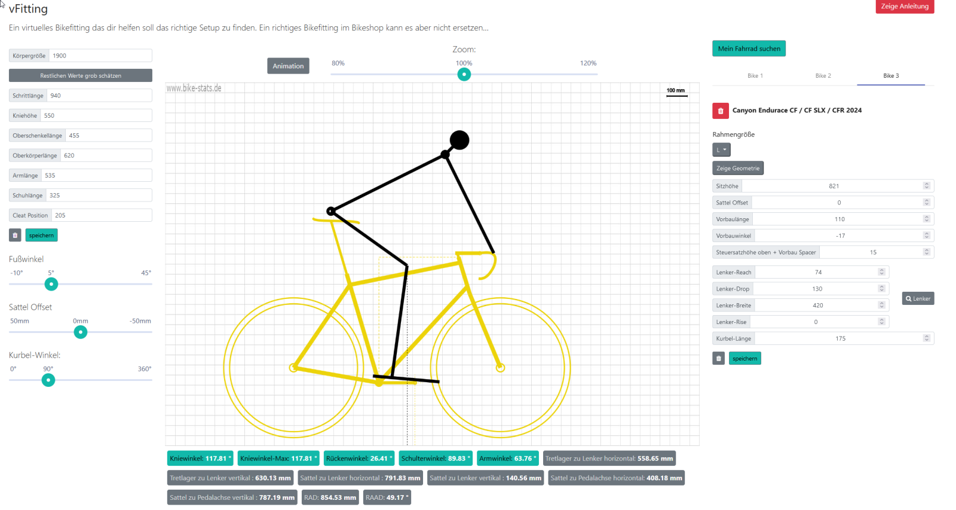956x510 pixels.
Task: Switch to the Bike 1 tab
Action: (755, 76)
